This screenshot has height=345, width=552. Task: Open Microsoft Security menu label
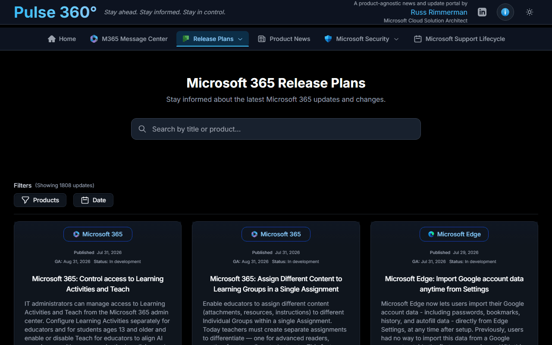coord(362,39)
